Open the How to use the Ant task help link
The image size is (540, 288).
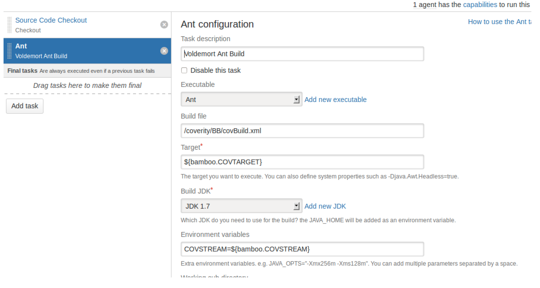pos(499,22)
